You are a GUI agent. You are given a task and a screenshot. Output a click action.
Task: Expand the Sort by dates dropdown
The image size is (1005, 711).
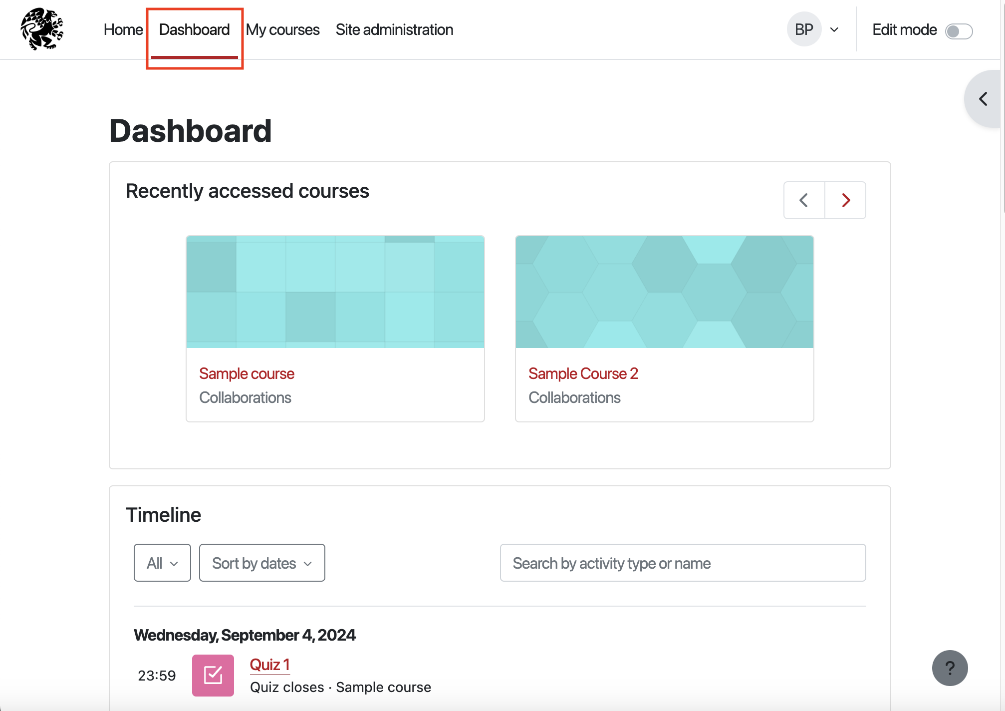coord(262,563)
